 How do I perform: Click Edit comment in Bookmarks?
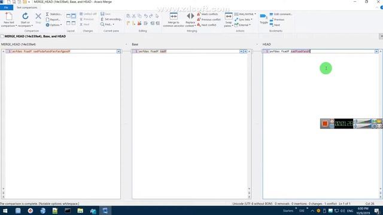(281, 14)
